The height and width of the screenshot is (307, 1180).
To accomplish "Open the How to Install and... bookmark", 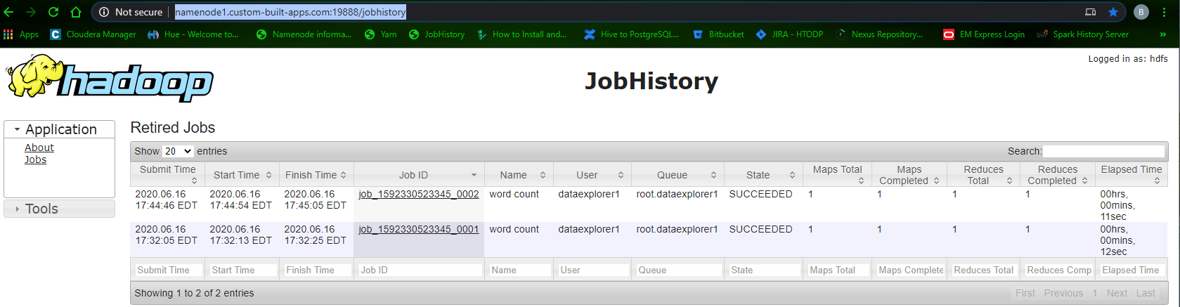I will pyautogui.click(x=521, y=34).
